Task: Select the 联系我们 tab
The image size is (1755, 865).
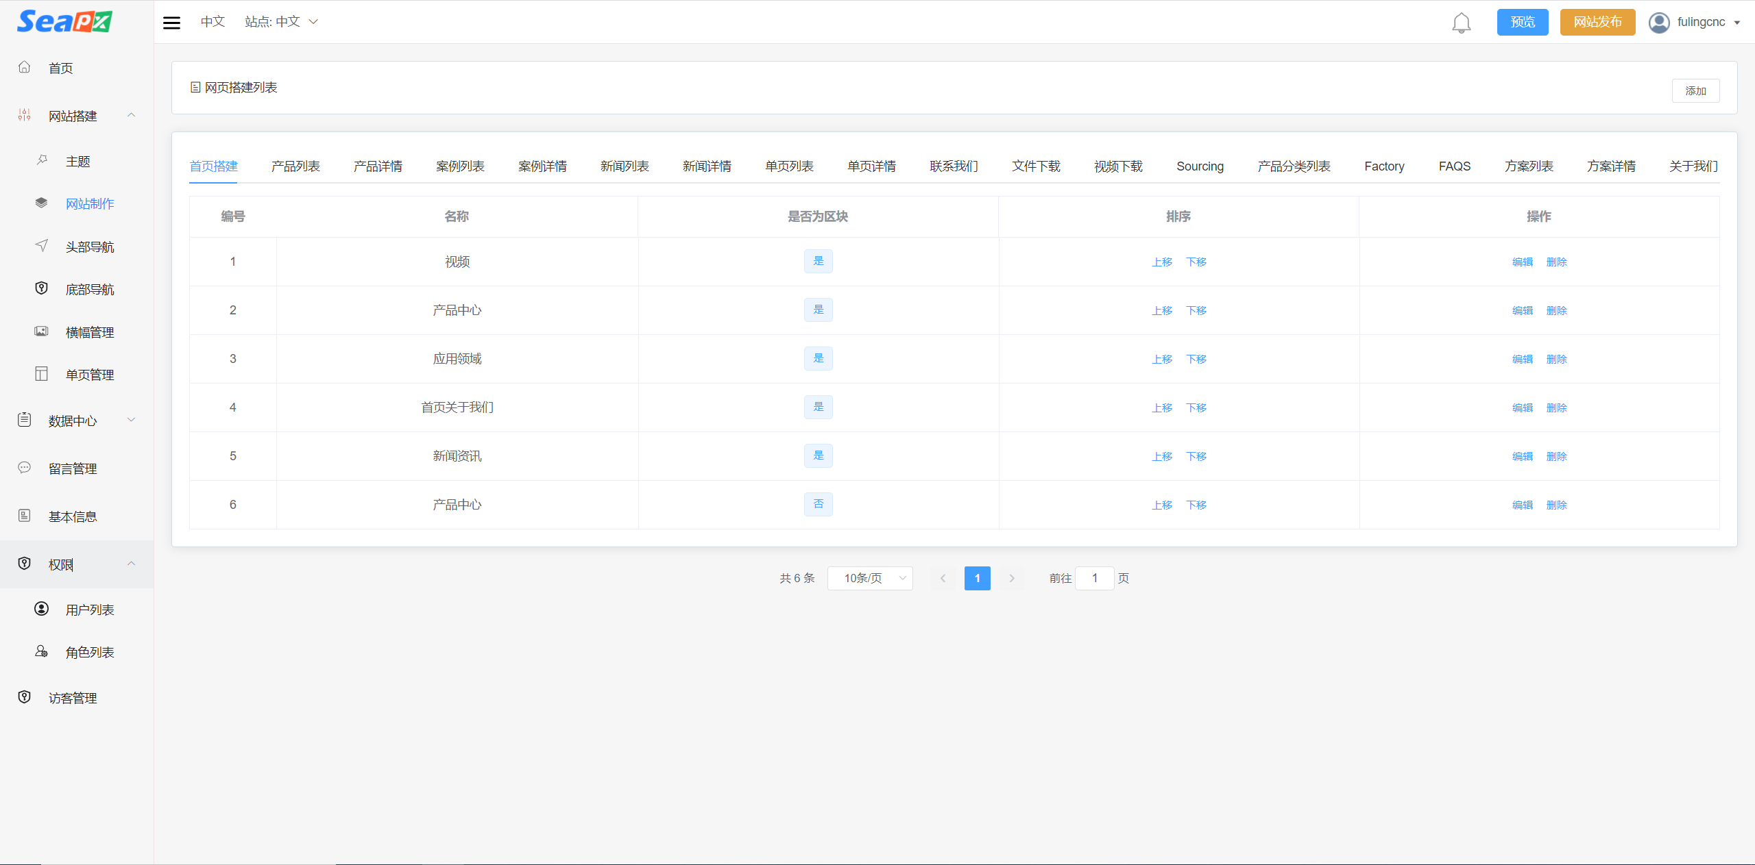Action: pos(954,166)
